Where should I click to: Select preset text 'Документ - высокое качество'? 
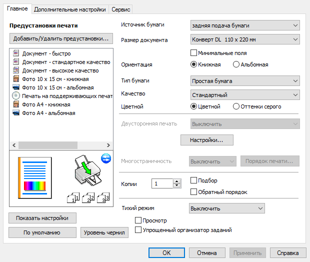[x=60, y=70]
